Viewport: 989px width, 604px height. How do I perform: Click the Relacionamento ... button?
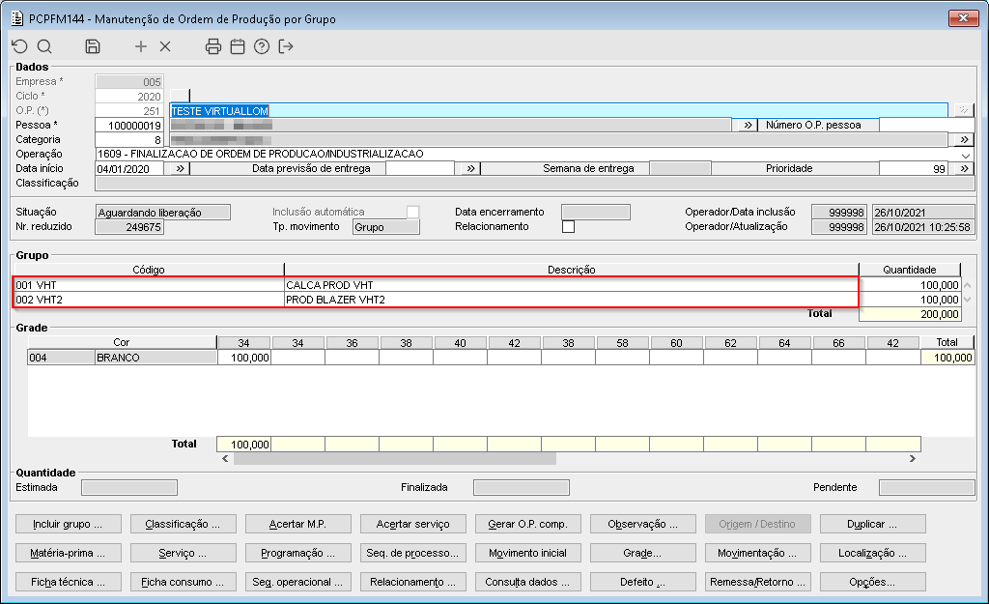pyautogui.click(x=413, y=582)
